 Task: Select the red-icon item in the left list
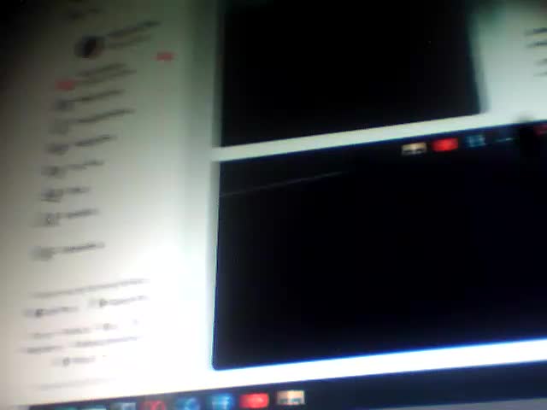click(65, 84)
